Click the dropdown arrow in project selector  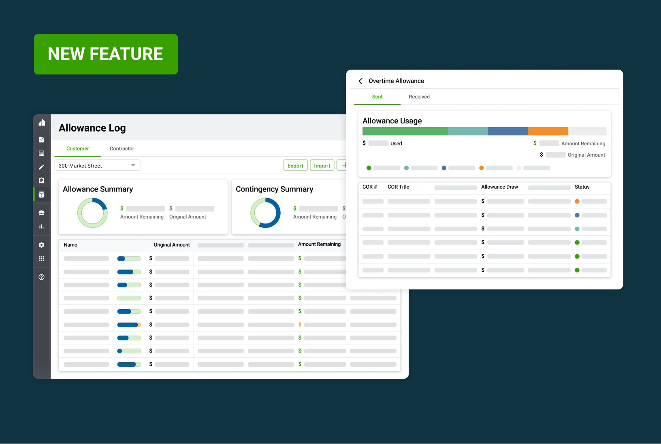point(133,165)
